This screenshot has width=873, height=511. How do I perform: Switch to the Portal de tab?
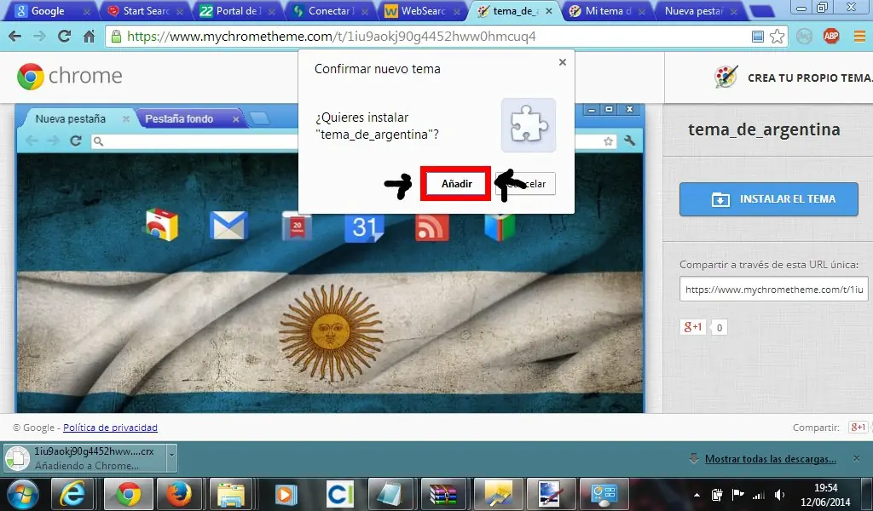tap(239, 10)
